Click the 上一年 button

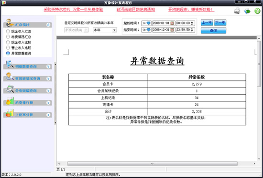pos(207,22)
